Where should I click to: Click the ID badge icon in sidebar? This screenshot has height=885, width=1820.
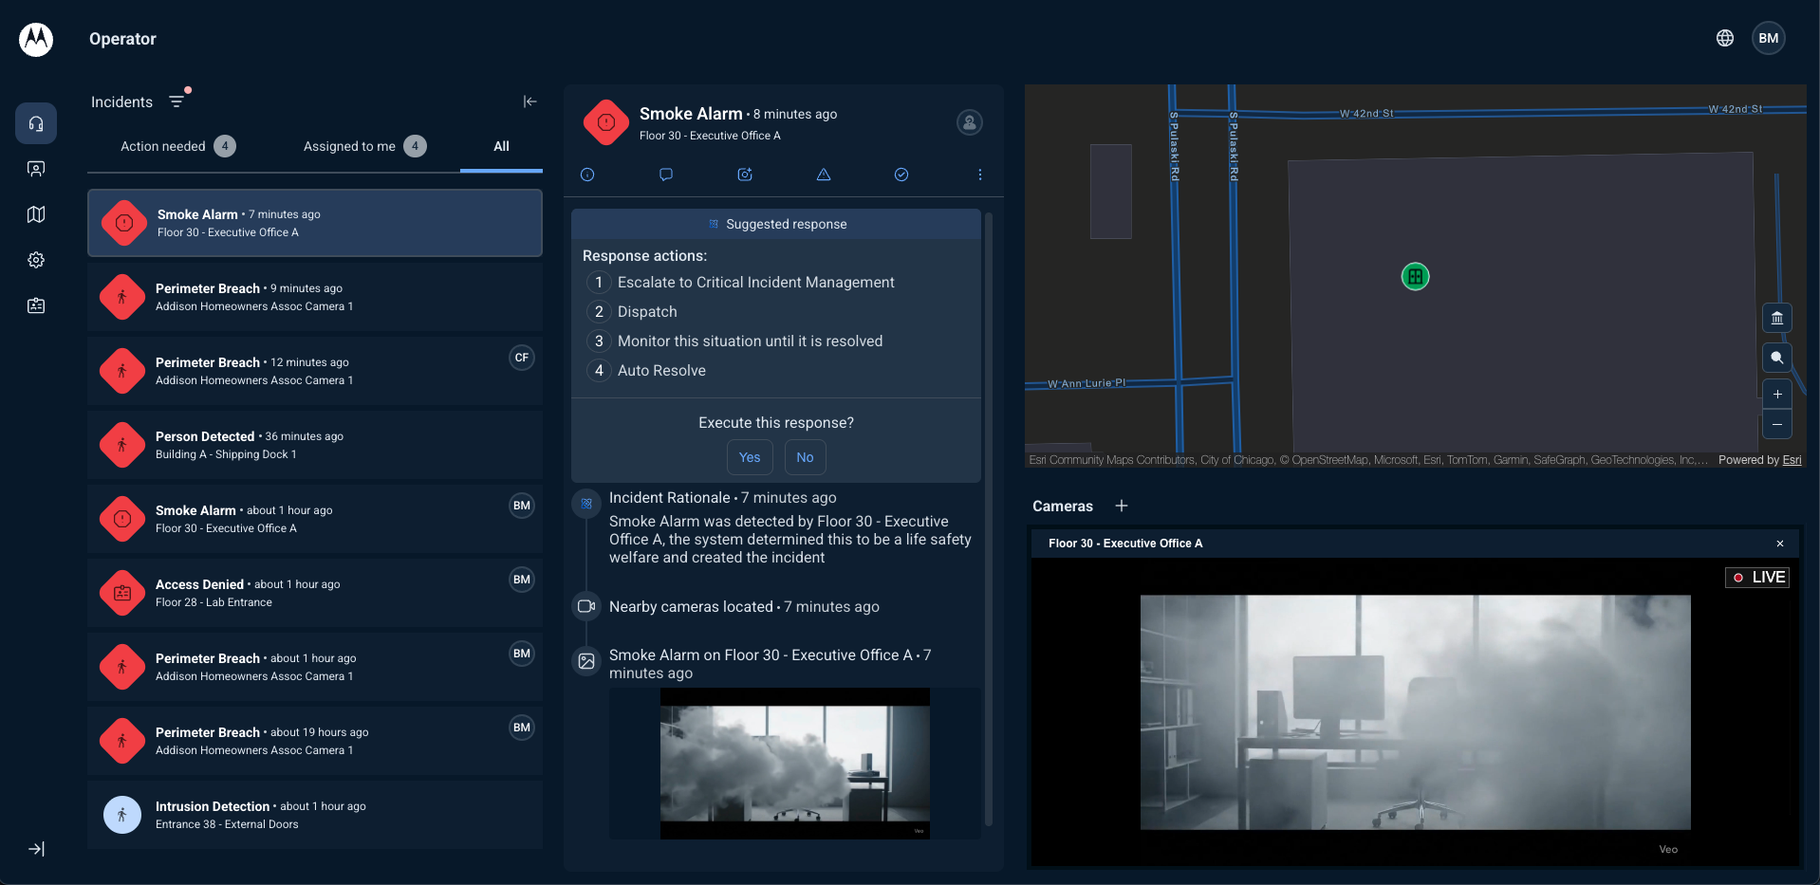36,305
